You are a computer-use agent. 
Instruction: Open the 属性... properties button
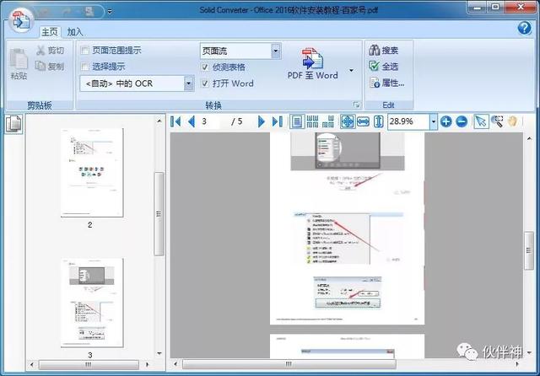click(x=387, y=83)
